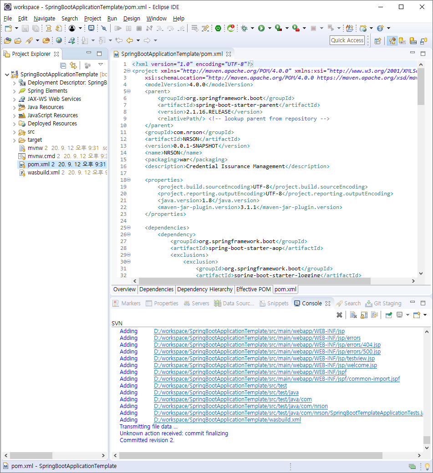Click the Open Console monitor icon in main toolbar
Viewport: 433px width, 473px height.
coord(91,28)
